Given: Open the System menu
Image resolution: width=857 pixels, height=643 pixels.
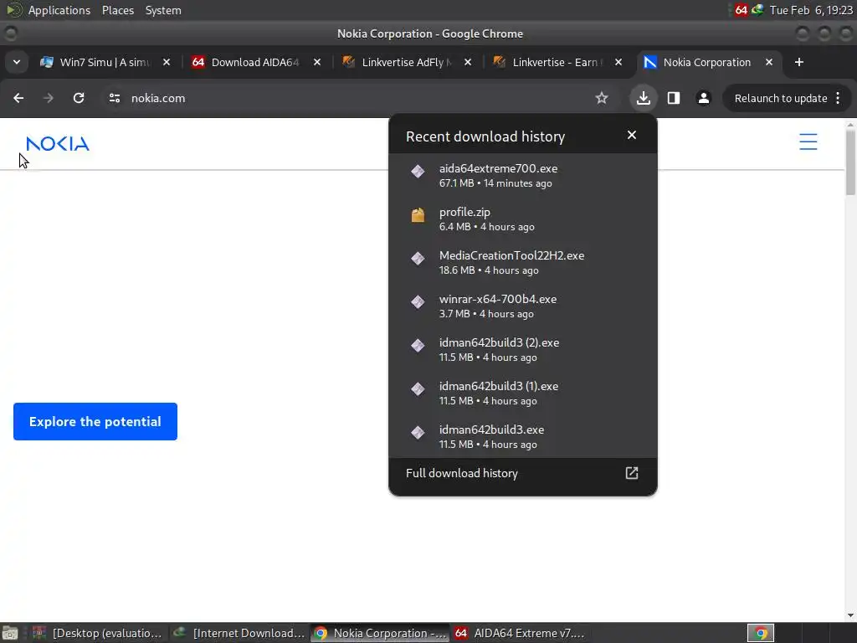Looking at the screenshot, I should pos(163,10).
